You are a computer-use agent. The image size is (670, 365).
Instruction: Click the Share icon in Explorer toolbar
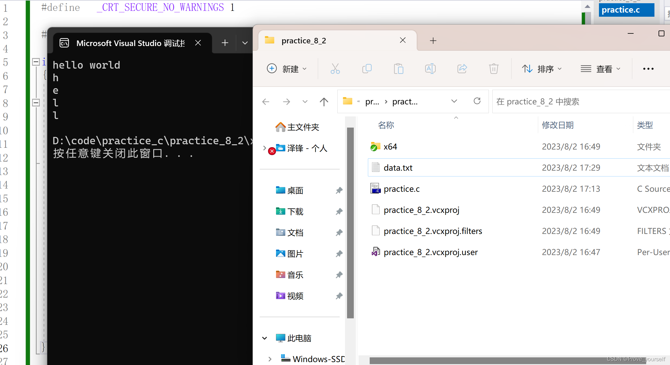pos(462,69)
